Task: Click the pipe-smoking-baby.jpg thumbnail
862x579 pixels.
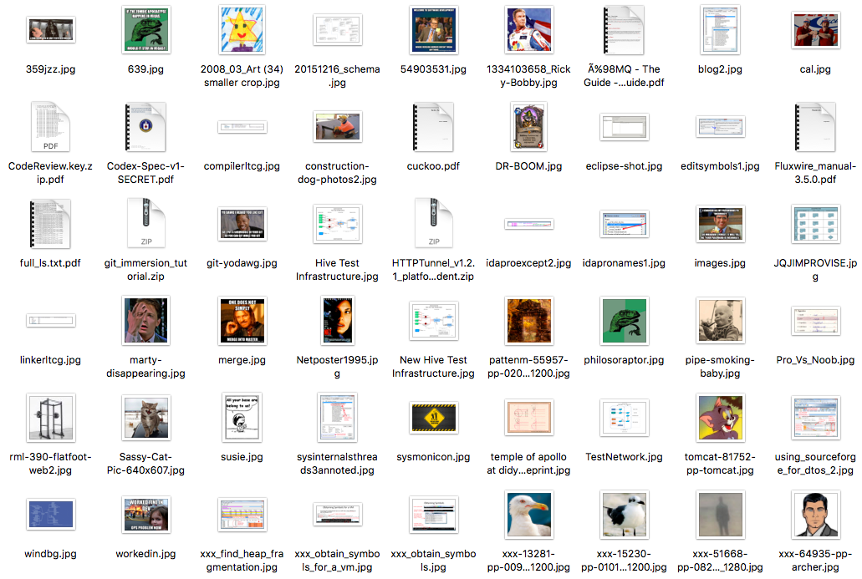Action: tap(720, 321)
